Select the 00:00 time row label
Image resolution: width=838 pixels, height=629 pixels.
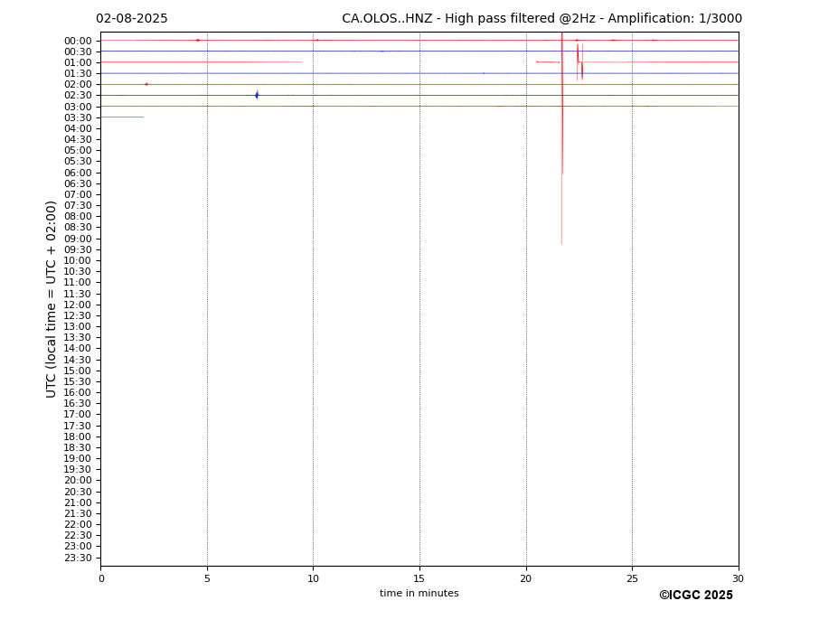(78, 42)
